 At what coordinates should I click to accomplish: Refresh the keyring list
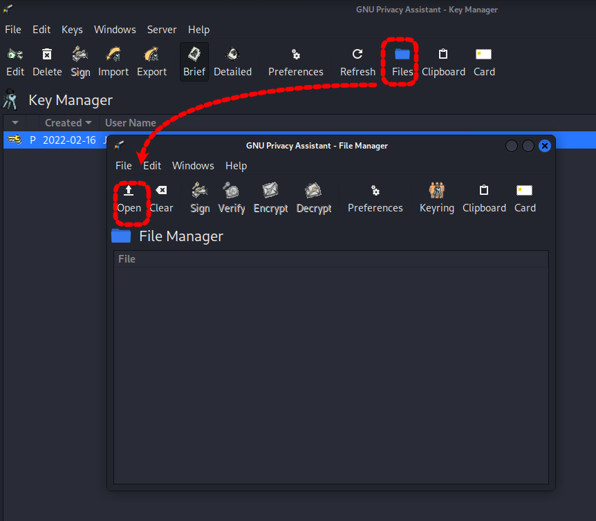(x=357, y=62)
